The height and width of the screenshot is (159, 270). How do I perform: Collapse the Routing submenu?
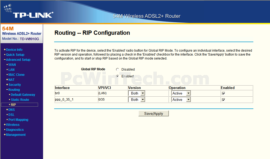[14, 90]
